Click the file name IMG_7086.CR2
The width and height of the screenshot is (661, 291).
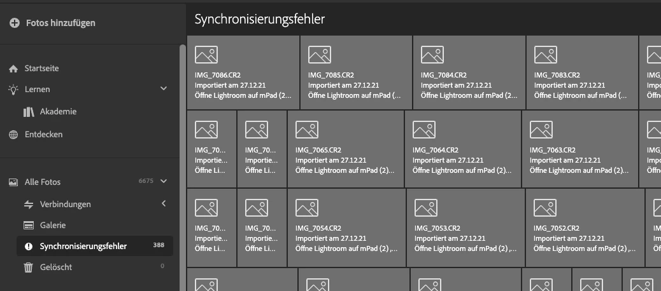click(218, 75)
